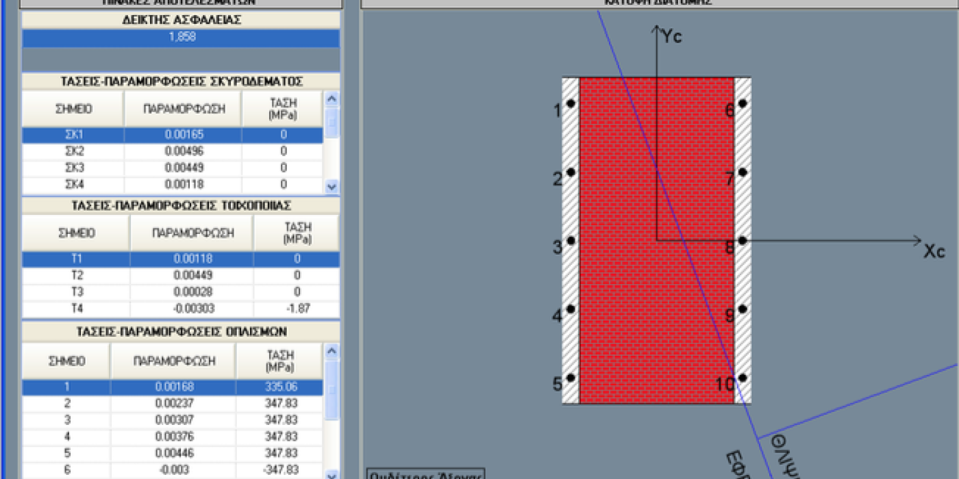The height and width of the screenshot is (479, 959).
Task: Click stress 347.83 in reinforcement row 2
Action: (x=279, y=404)
